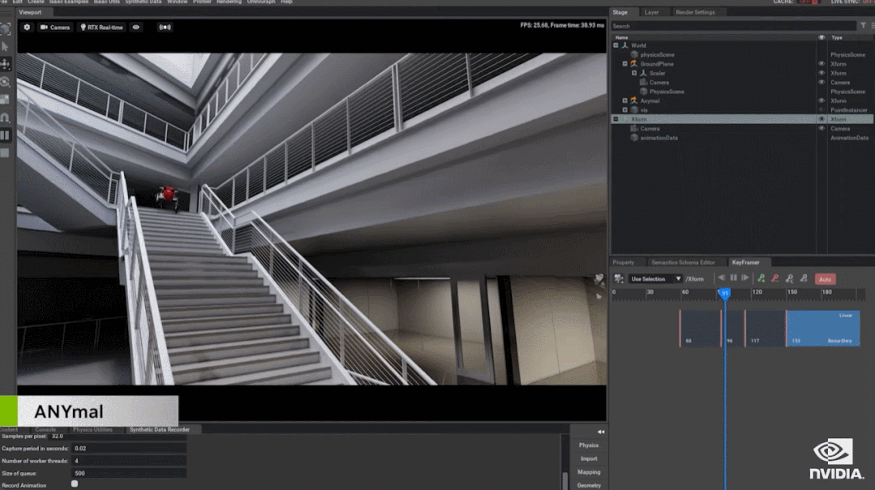Toggle the Auto keyframe button
The image size is (875, 490).
[x=825, y=279]
